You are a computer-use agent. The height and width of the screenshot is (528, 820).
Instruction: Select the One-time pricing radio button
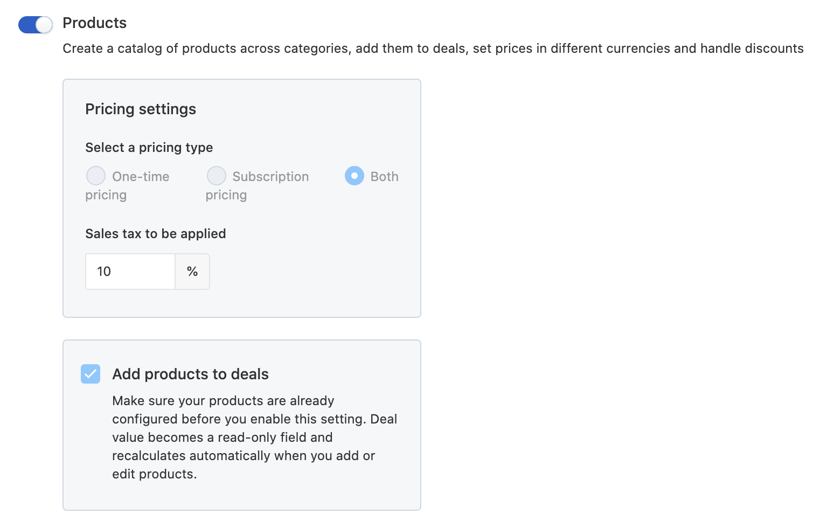pyautogui.click(x=96, y=176)
